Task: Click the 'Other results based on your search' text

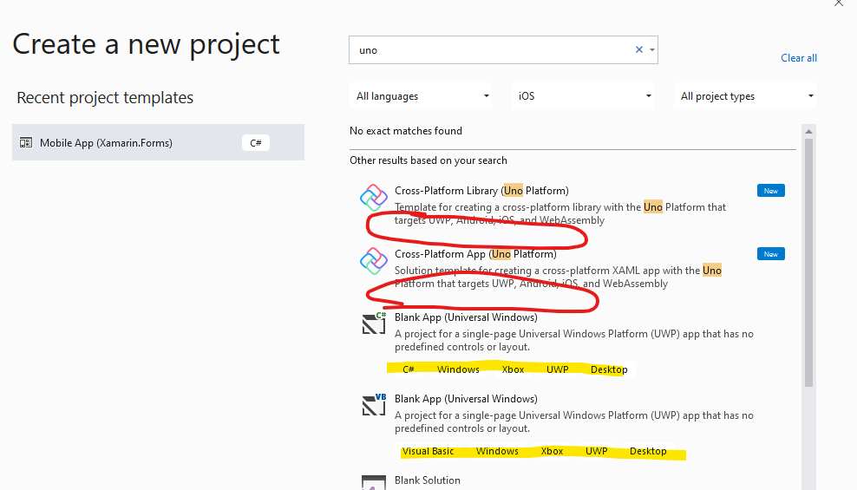Action: point(428,160)
